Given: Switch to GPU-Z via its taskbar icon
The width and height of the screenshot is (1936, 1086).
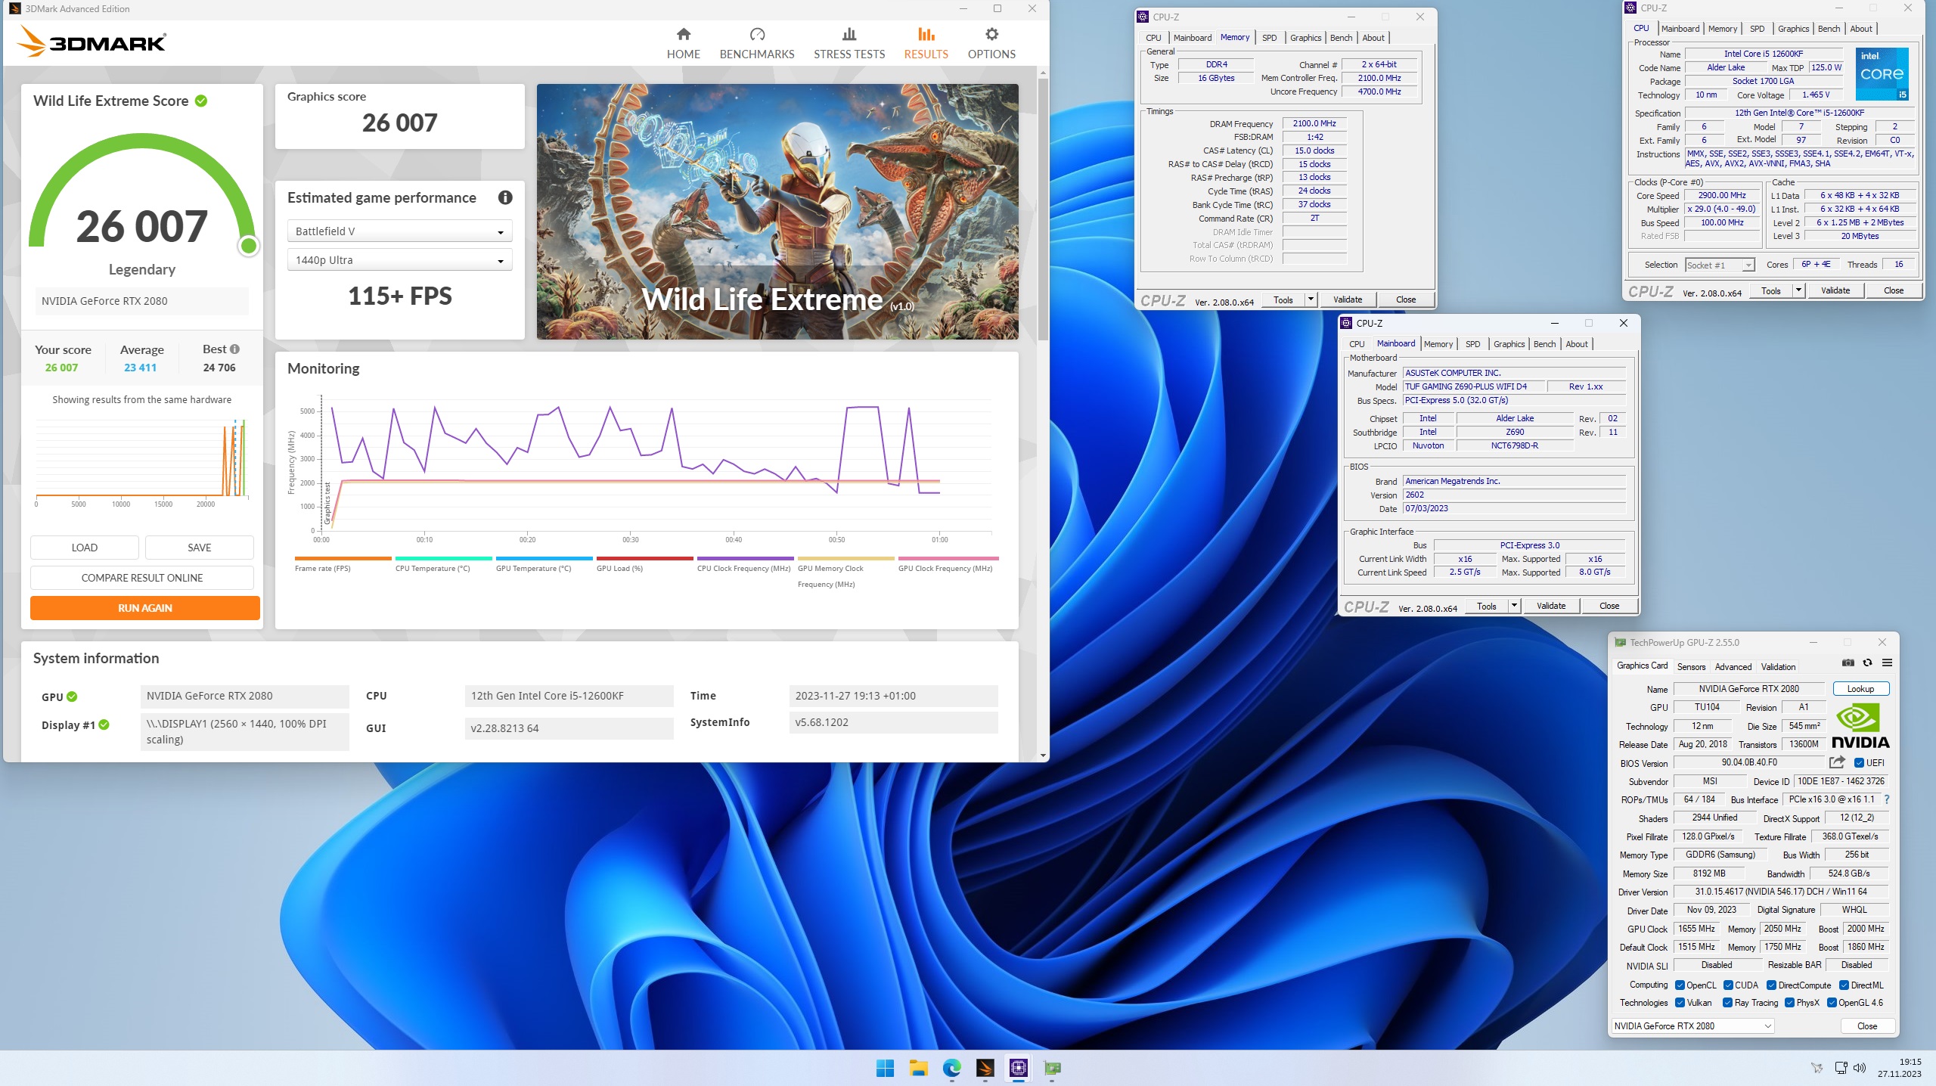Looking at the screenshot, I should 1052,1068.
